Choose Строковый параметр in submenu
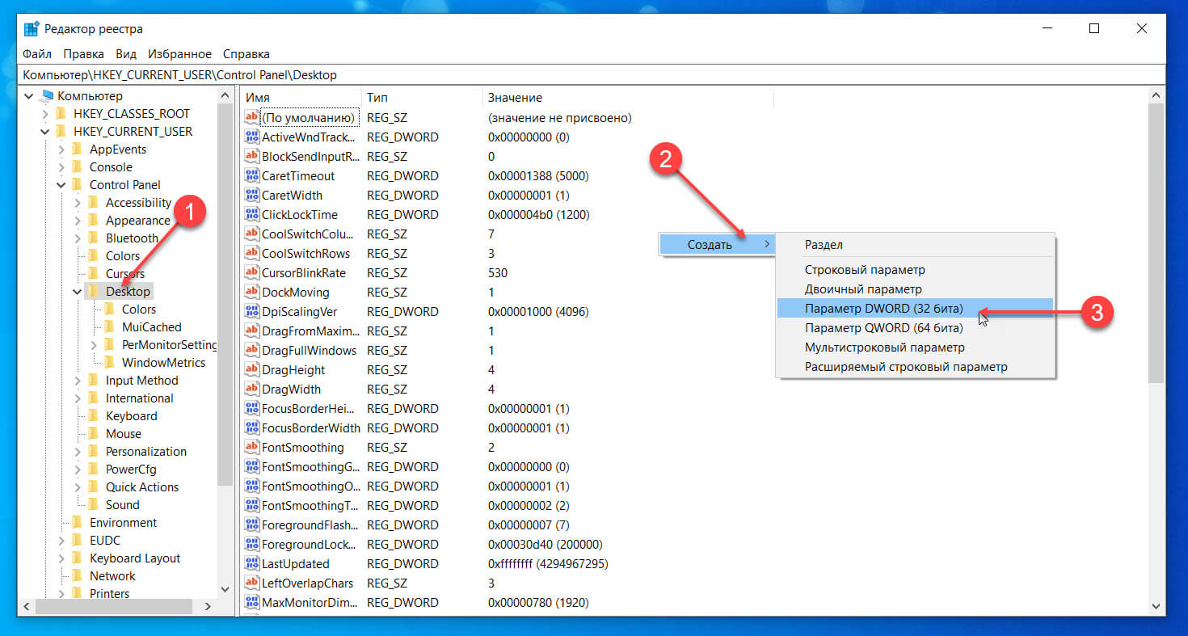 click(915, 270)
